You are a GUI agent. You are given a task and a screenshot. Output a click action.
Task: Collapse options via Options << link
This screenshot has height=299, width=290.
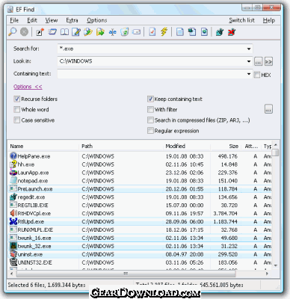28,87
